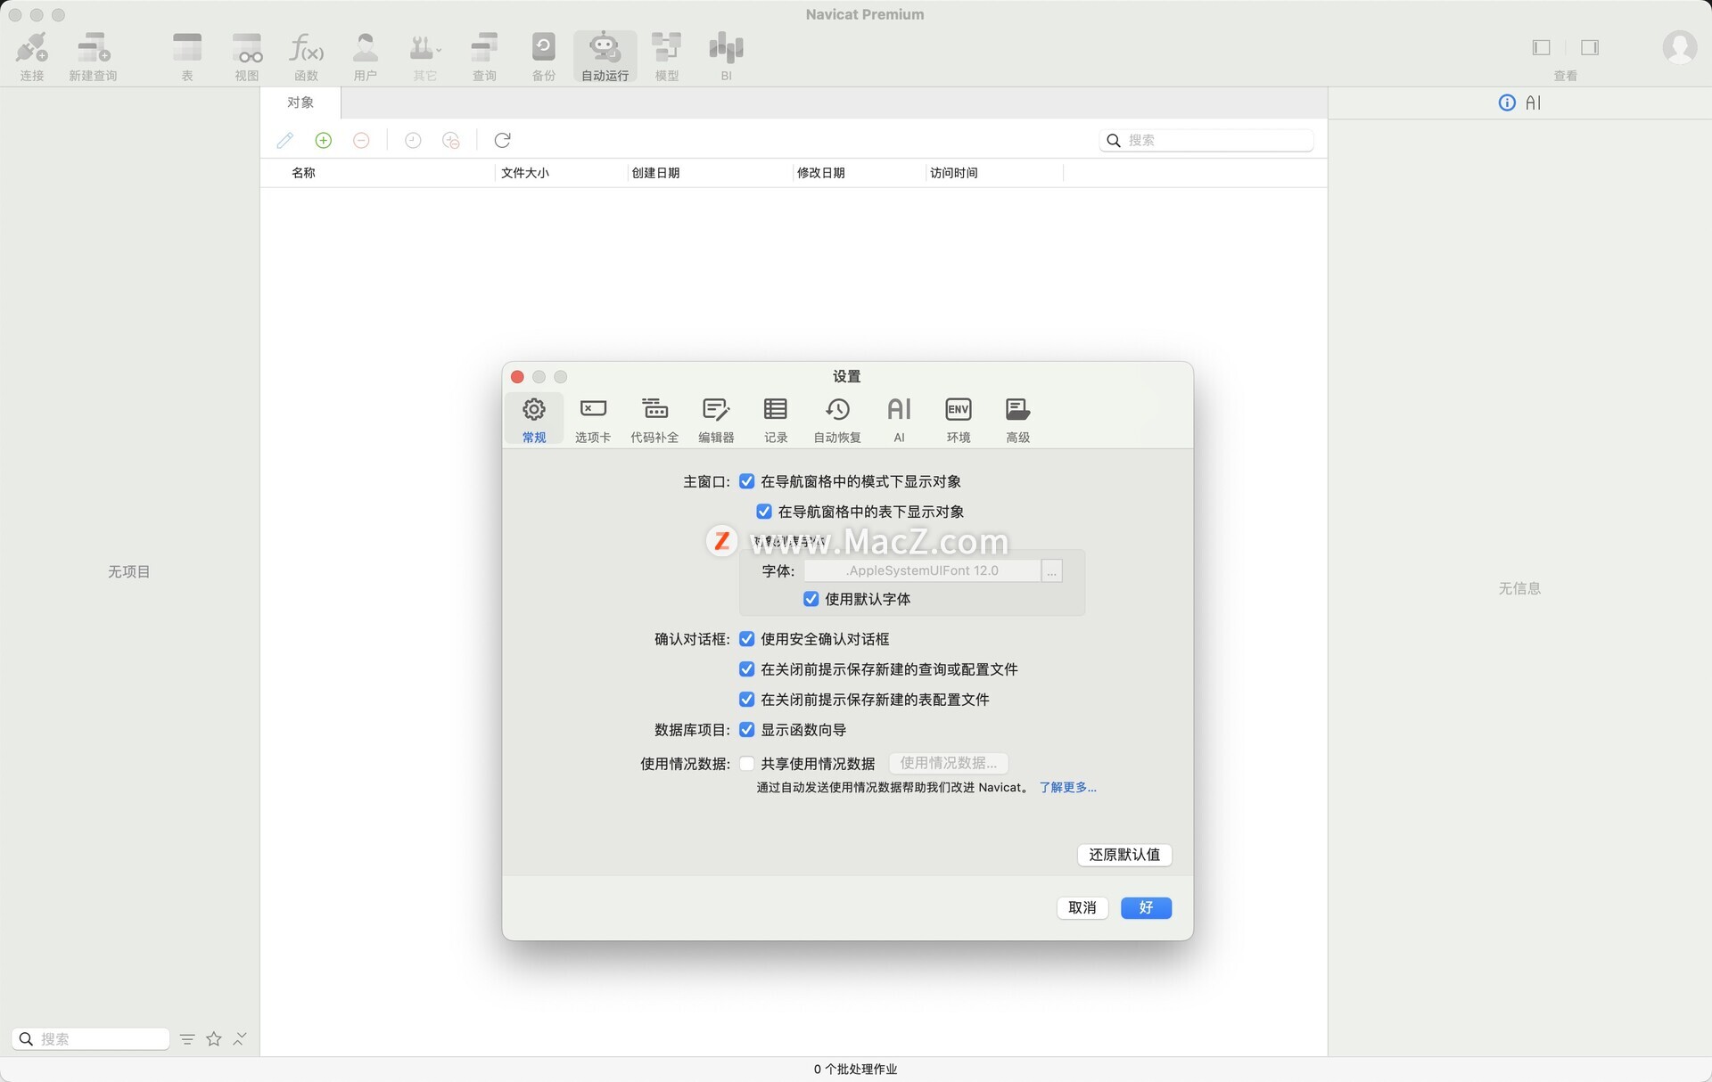Toggle show function wizard checkbox

(x=747, y=730)
